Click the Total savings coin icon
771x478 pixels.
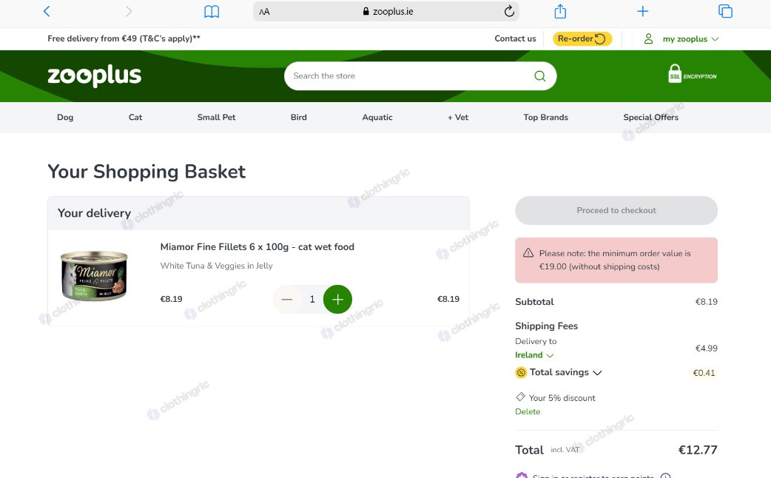click(x=521, y=373)
